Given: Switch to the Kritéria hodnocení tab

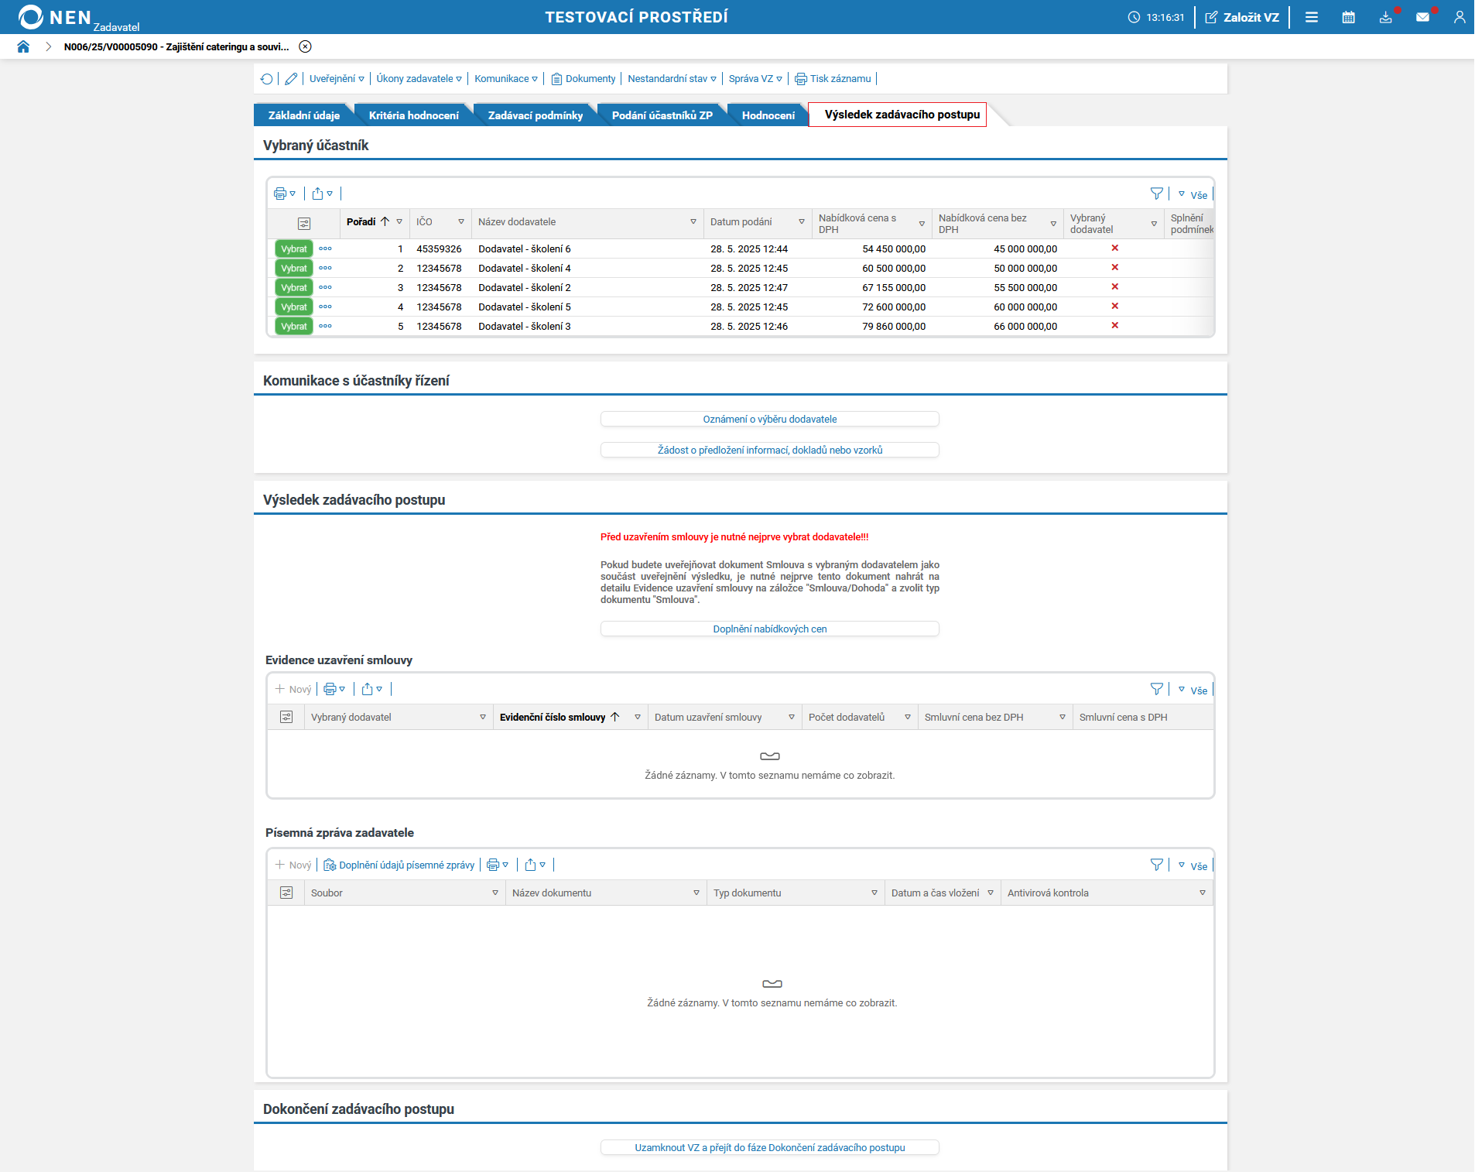Looking at the screenshot, I should coord(413,115).
